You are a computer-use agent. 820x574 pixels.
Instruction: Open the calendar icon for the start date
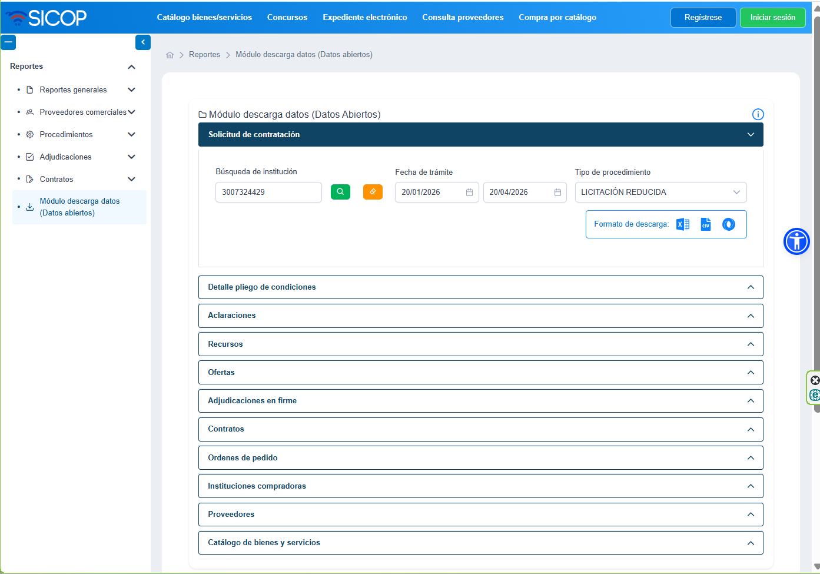click(469, 192)
